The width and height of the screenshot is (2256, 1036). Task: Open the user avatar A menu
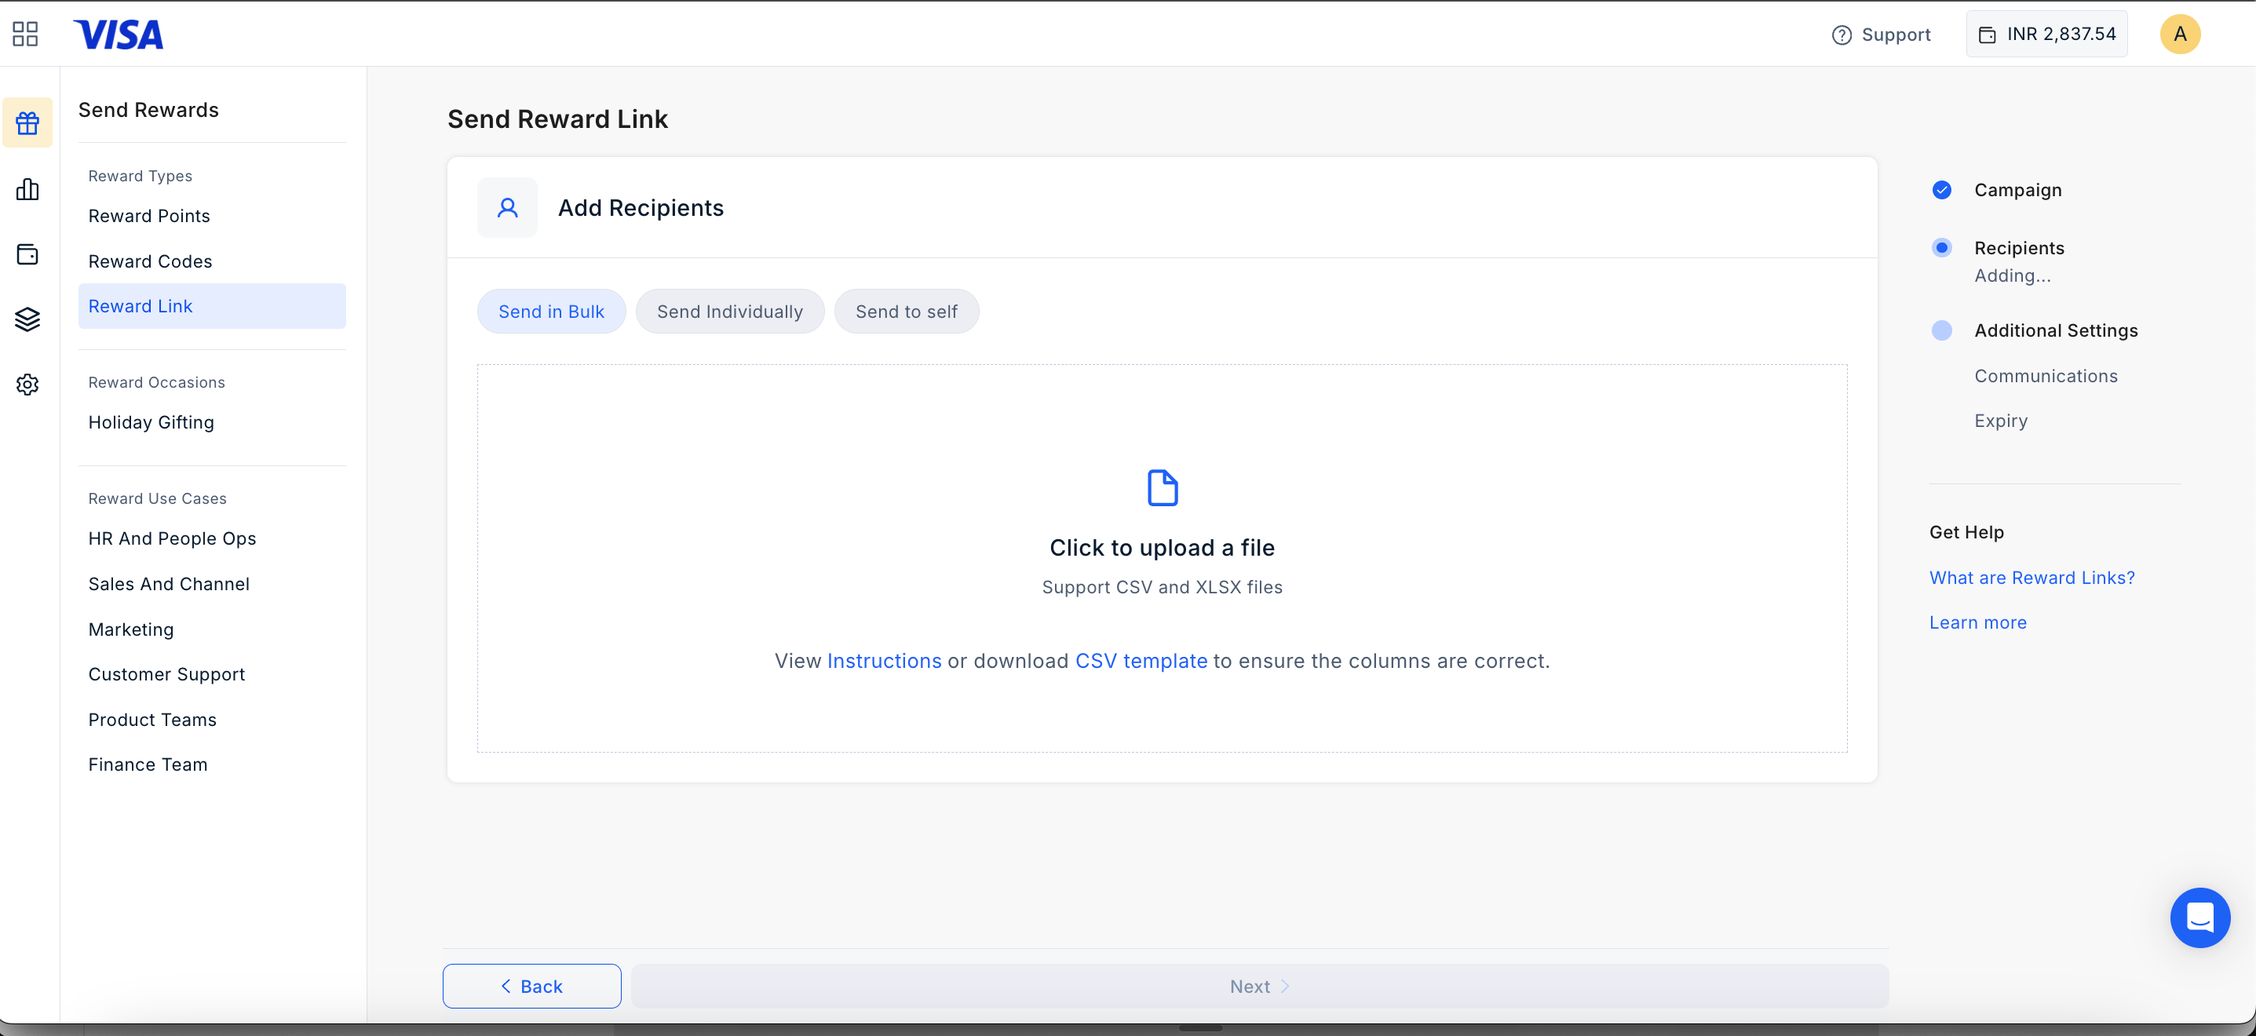[2179, 35]
